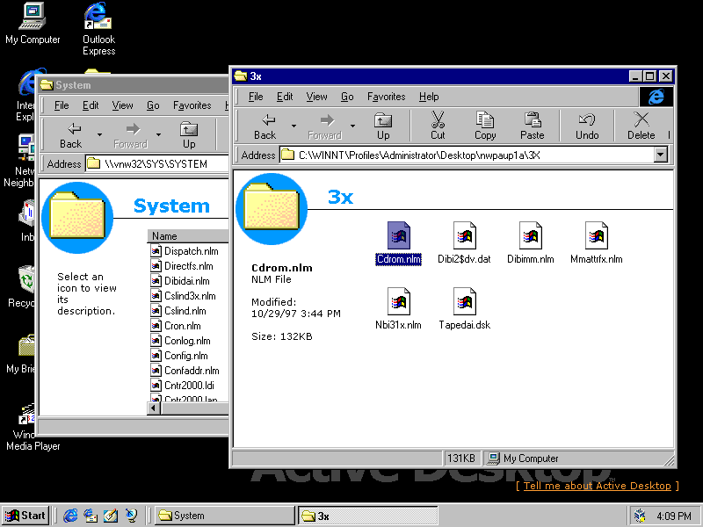Click the 3x taskbar button

click(x=367, y=516)
